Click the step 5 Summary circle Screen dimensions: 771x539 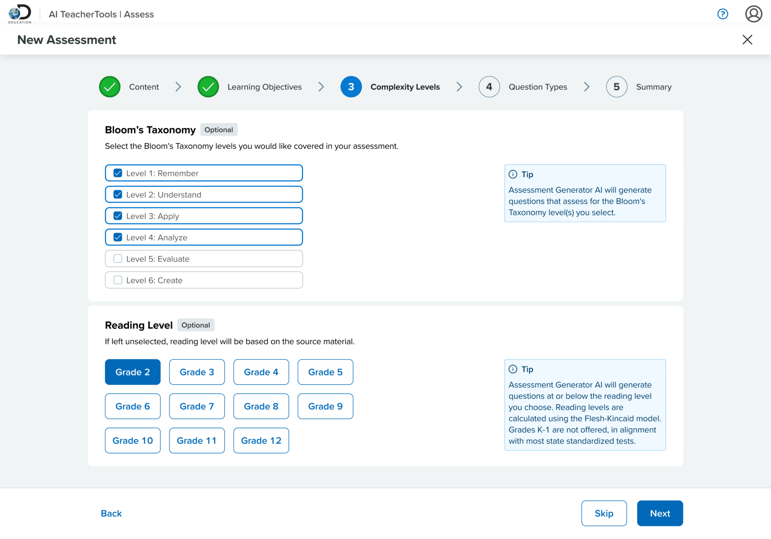616,87
